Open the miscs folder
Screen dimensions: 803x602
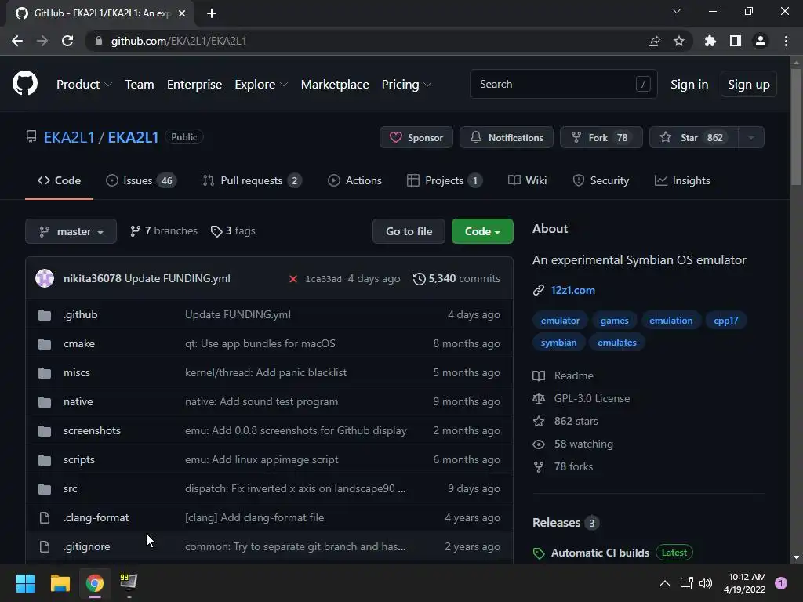pos(77,372)
